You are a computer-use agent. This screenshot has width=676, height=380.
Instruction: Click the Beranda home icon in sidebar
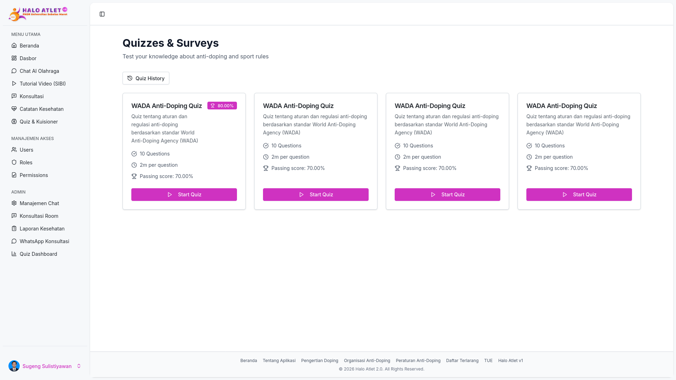14,45
